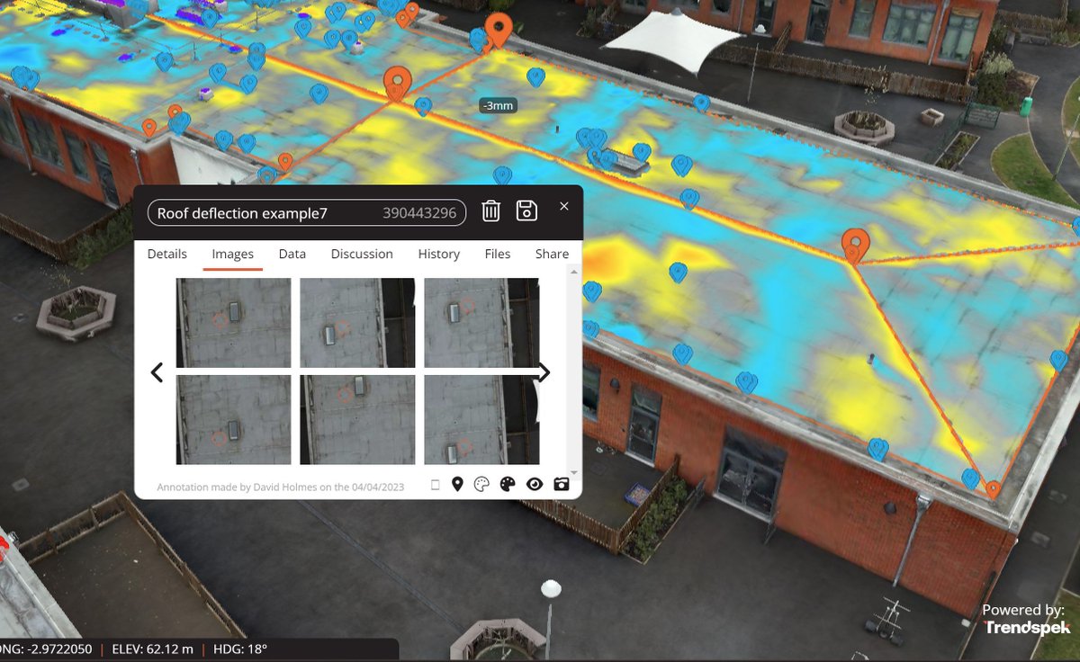This screenshot has width=1080, height=662.
Task: Open the bottom-left roof image thumbnail
Action: (234, 419)
